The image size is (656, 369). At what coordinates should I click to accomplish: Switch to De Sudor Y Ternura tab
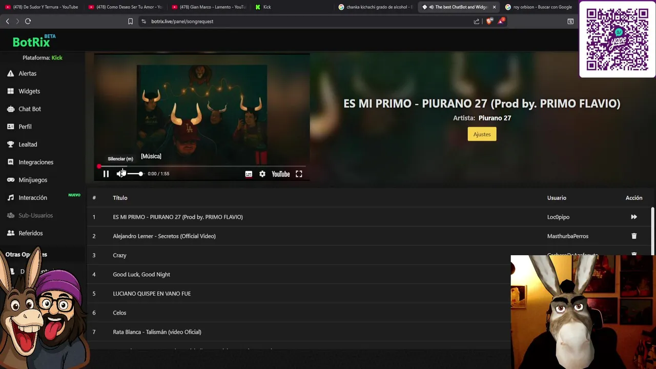coord(42,7)
